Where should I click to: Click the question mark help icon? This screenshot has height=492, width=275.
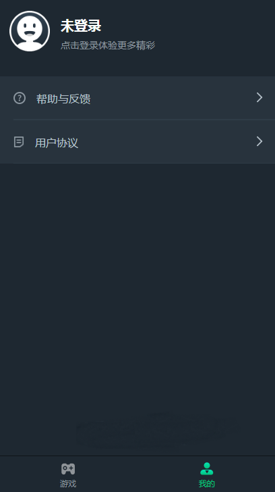pyautogui.click(x=20, y=98)
